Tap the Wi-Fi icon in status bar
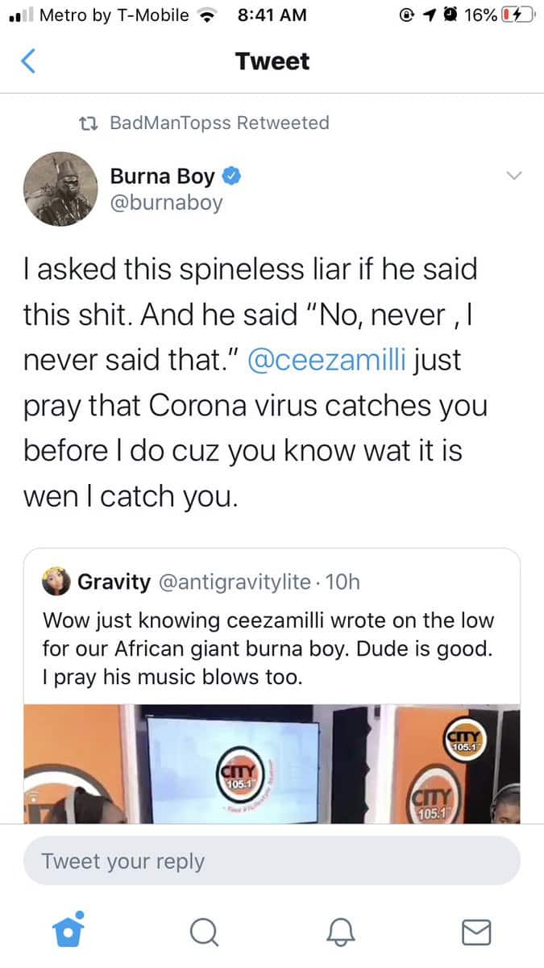This screenshot has height=968, width=544. click(x=210, y=15)
